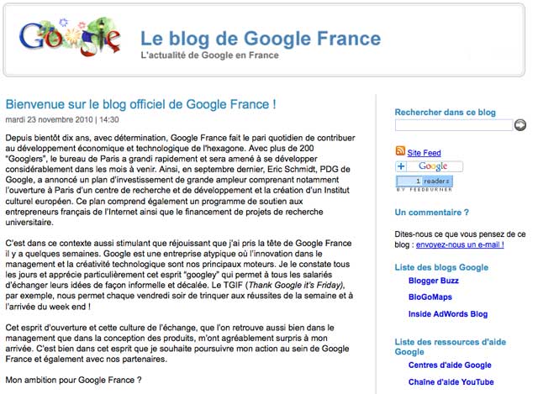Click the orange RSS feed icon
Viewport: 538px width, 394px height.
click(x=400, y=151)
